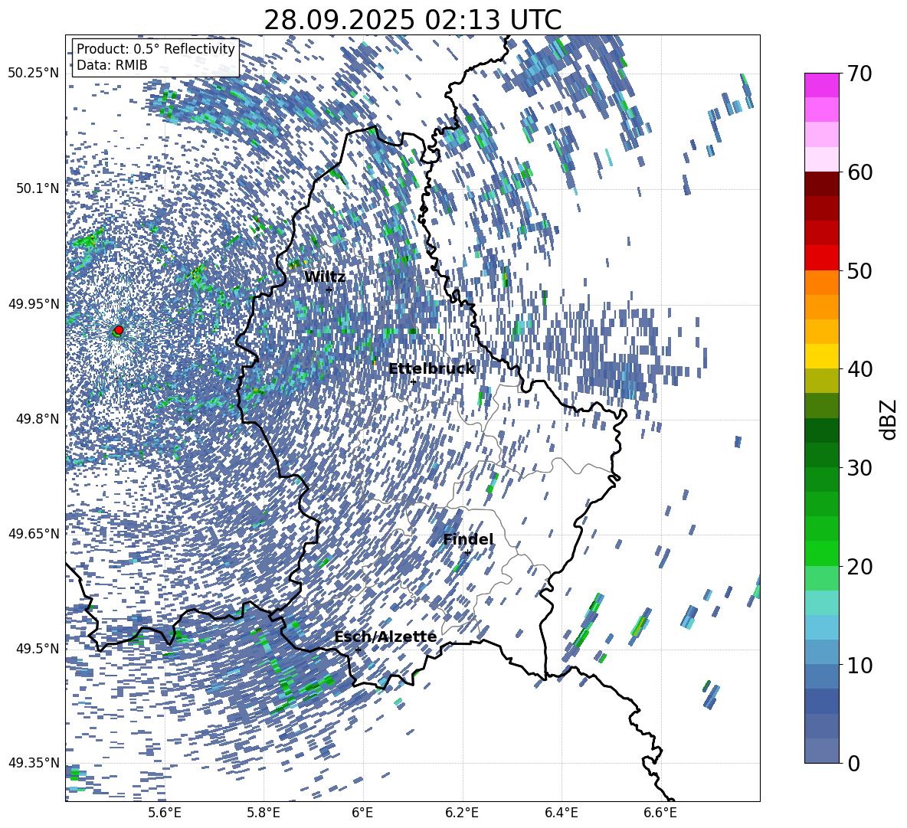Click the 5.6°E longitude label
Screen dimensions: 907x828
[x=164, y=813]
